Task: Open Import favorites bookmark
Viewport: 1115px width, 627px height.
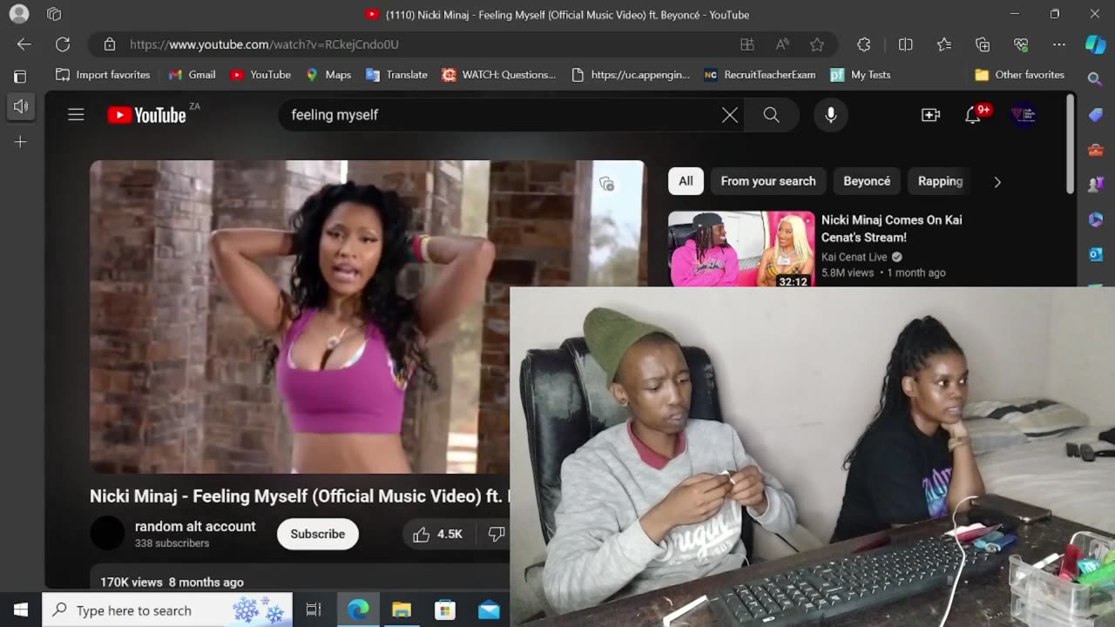Action: point(103,75)
